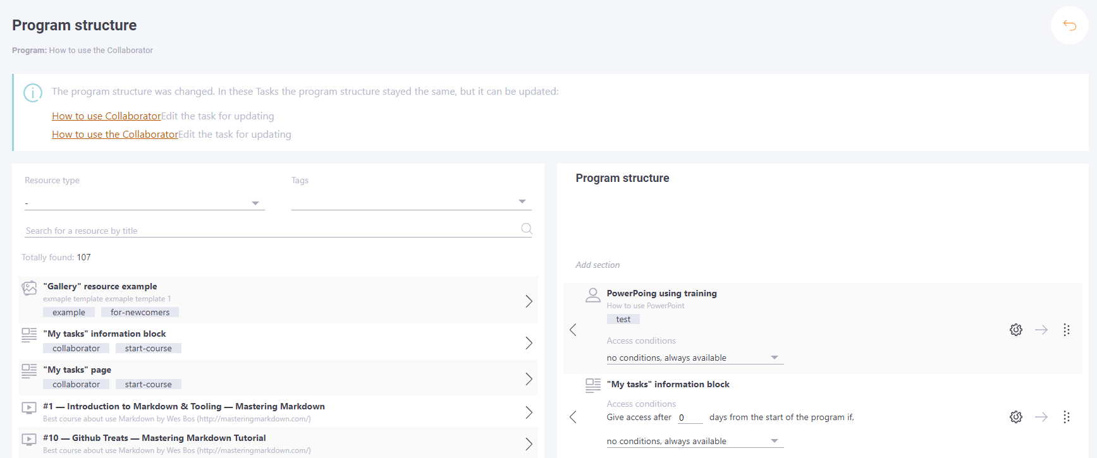This screenshot has width=1097, height=458.
Task: Click the search magnifier icon
Action: (526, 229)
